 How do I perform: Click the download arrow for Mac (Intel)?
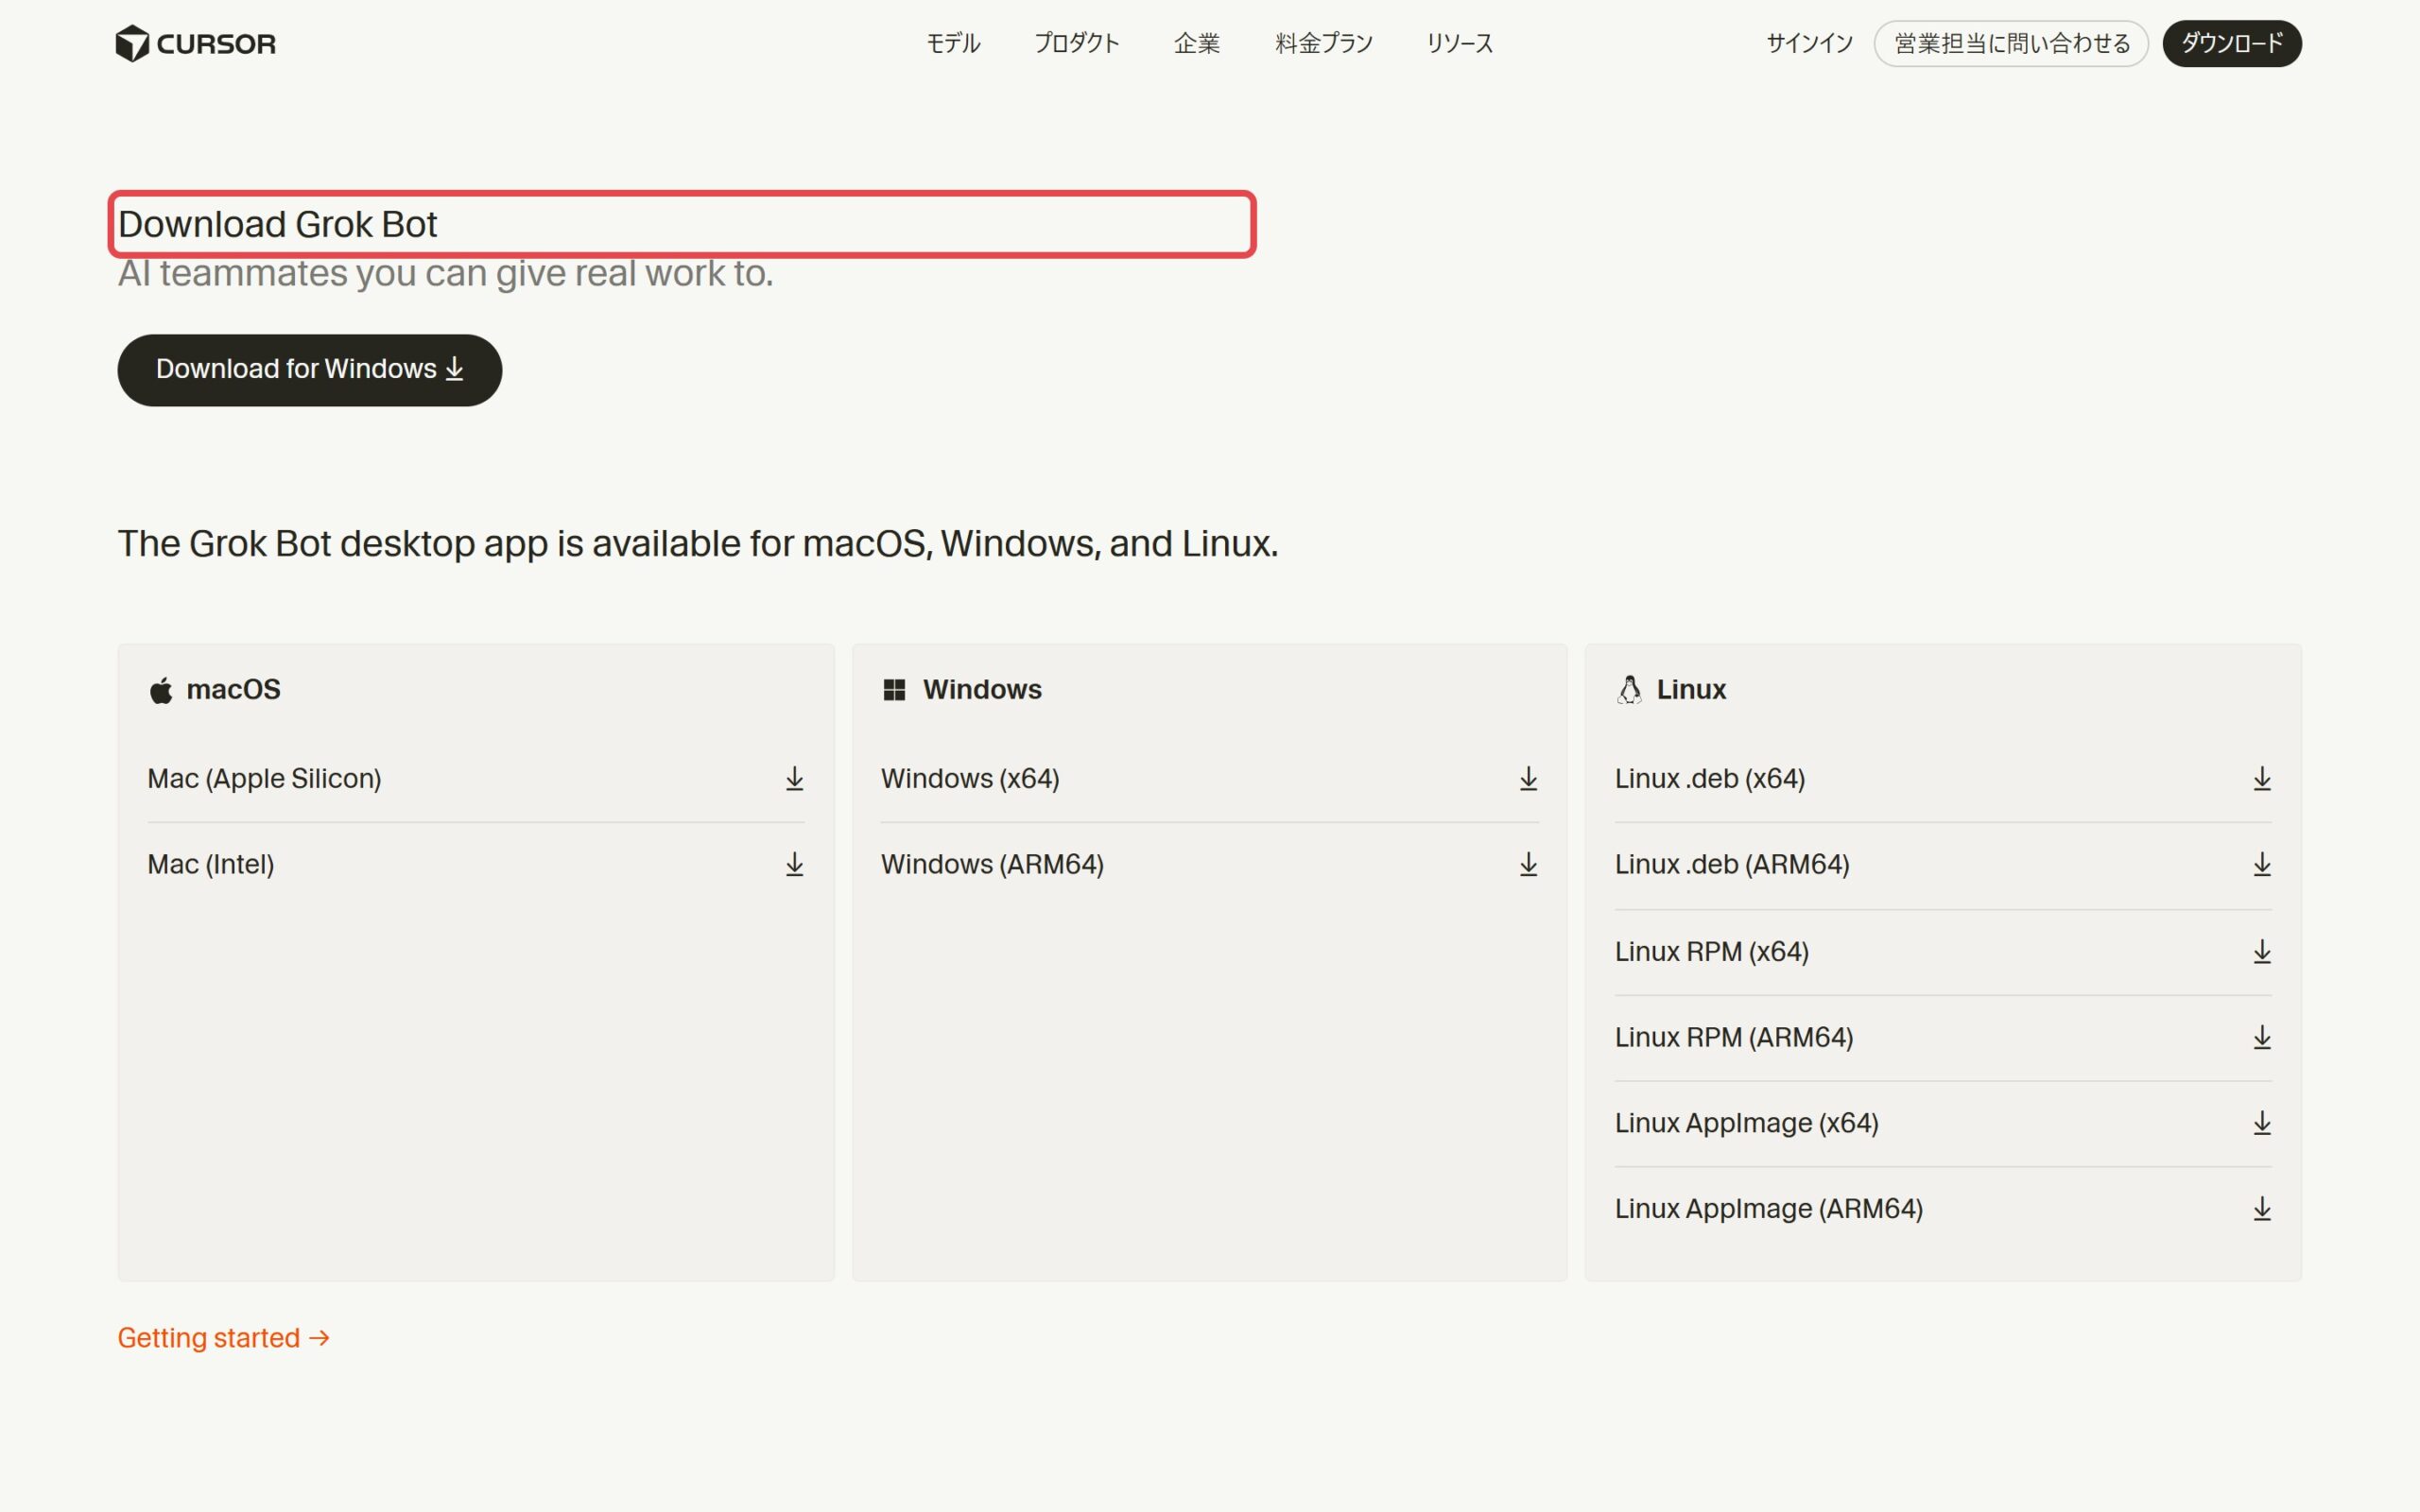794,865
